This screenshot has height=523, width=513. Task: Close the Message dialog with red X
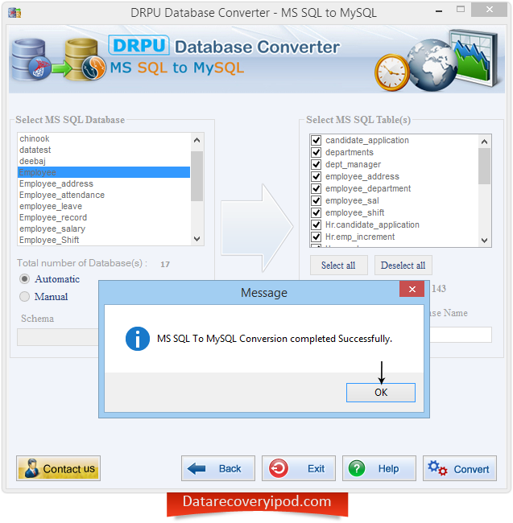point(412,289)
